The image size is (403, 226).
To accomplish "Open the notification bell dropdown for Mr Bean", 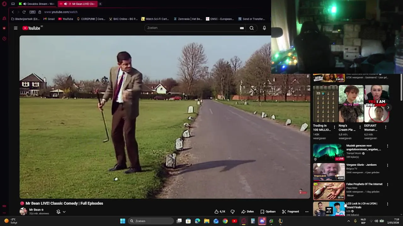I will [x=61, y=212].
